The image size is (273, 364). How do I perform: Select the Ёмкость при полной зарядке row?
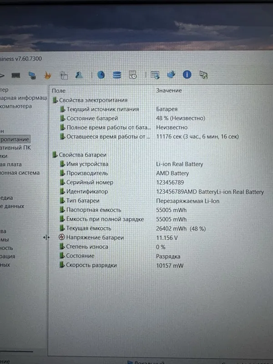tap(123, 219)
